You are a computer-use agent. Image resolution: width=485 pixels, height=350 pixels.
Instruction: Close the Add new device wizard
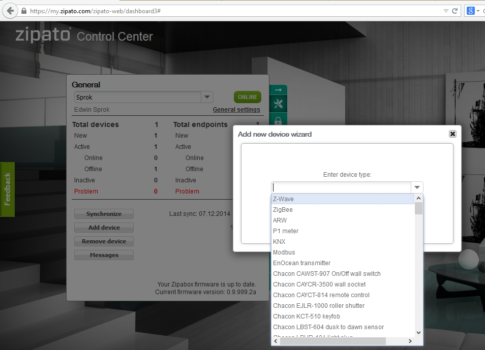tap(452, 134)
